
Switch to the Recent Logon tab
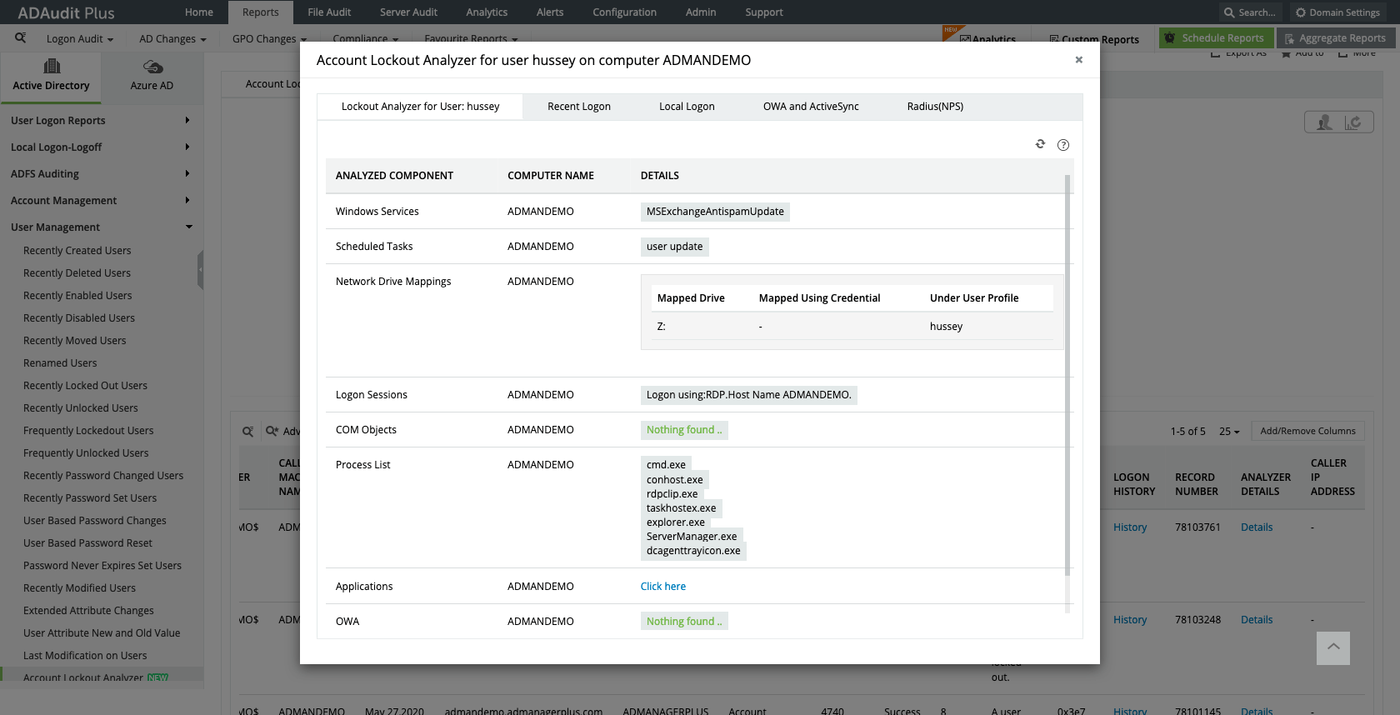579,107
